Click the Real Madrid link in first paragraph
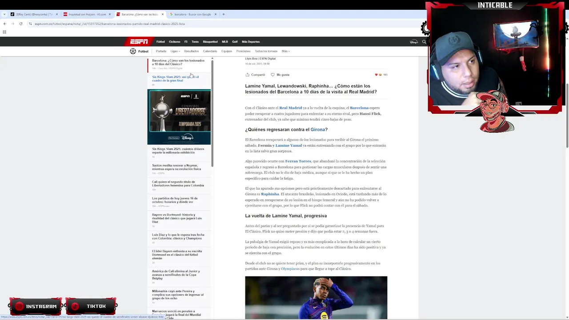Viewport: 569px width, 320px height. pos(290,108)
